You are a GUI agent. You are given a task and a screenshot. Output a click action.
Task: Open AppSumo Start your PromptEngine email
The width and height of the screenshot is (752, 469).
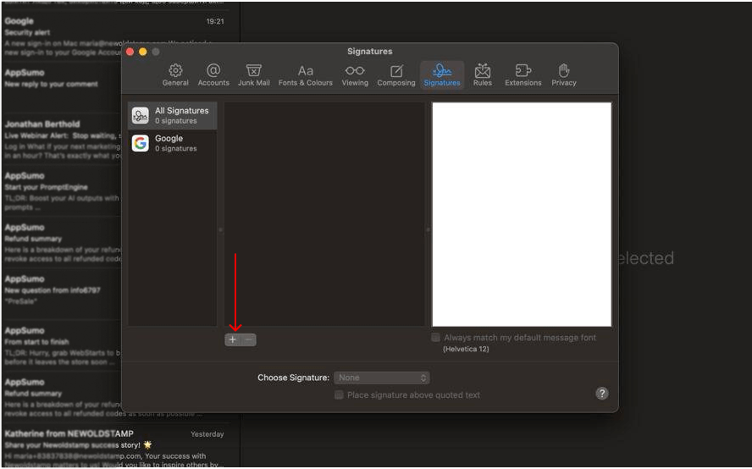[63, 191]
